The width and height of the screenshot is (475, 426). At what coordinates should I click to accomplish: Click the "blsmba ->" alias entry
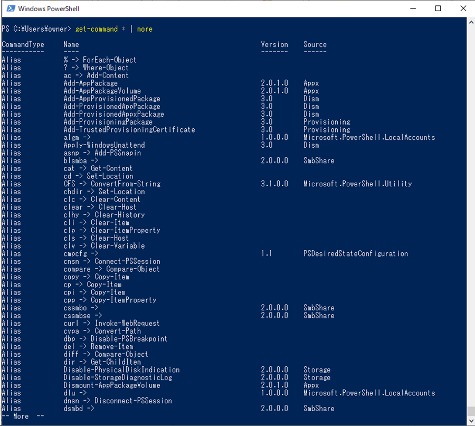click(x=81, y=160)
